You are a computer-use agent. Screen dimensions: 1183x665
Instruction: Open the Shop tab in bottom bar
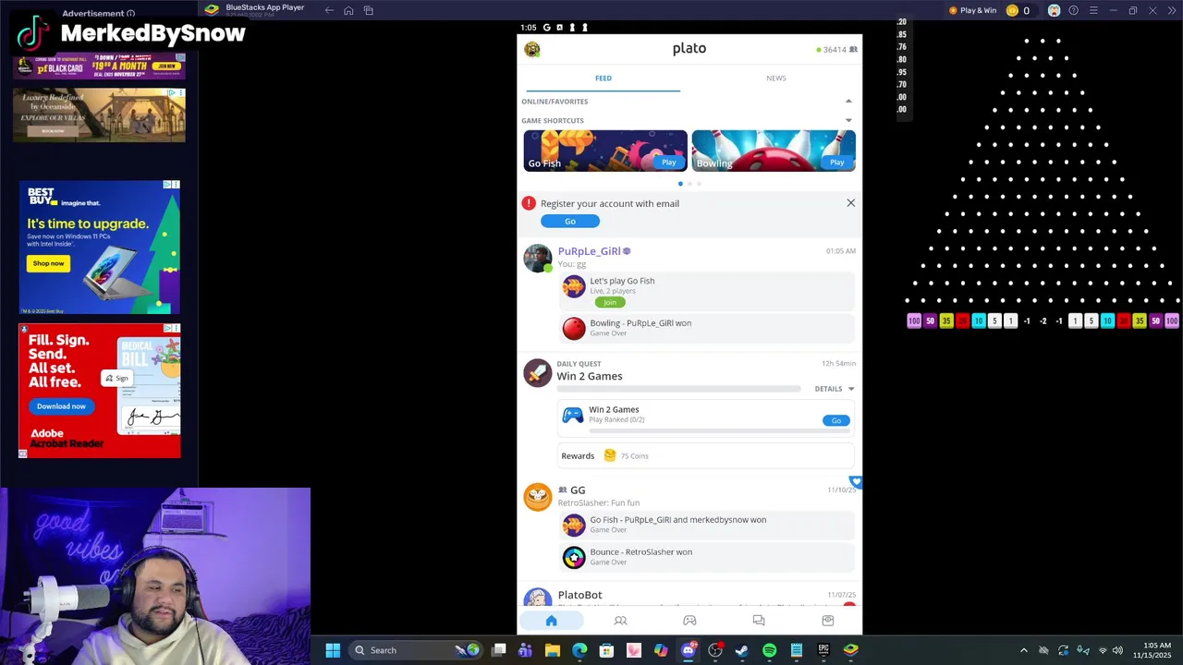click(827, 621)
